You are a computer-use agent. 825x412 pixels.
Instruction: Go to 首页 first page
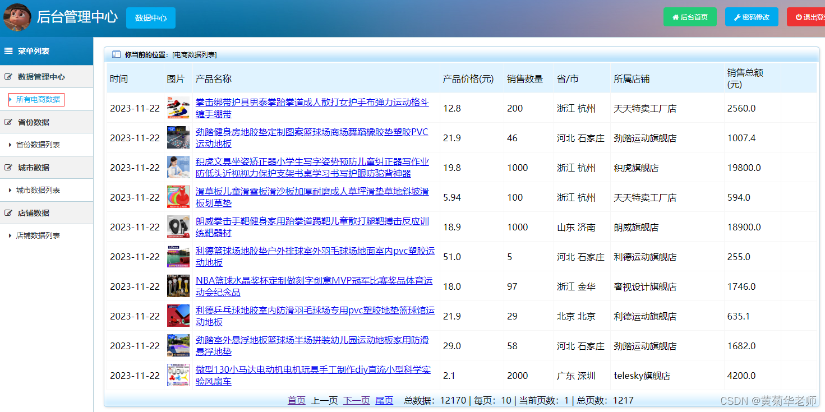click(x=297, y=400)
